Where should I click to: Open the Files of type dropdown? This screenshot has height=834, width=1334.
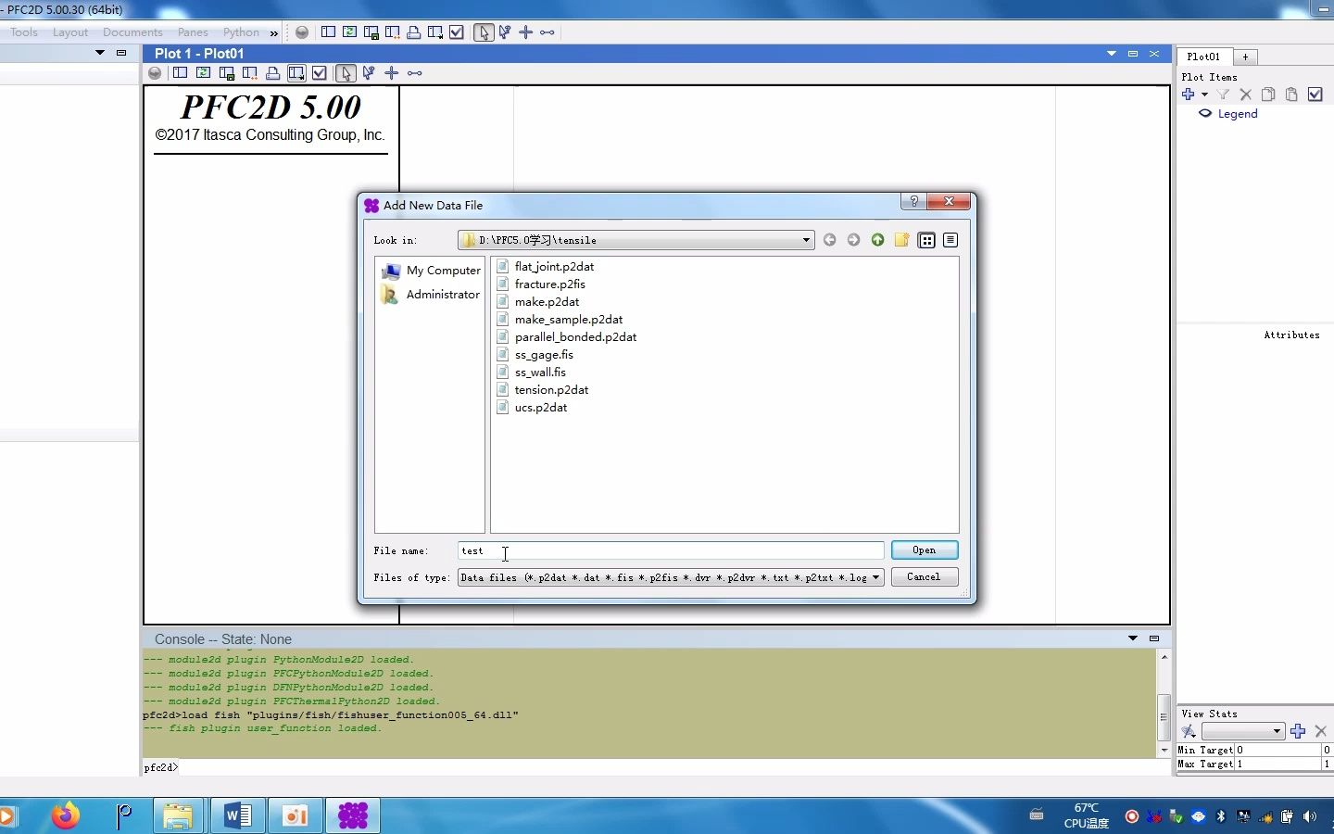(x=671, y=577)
